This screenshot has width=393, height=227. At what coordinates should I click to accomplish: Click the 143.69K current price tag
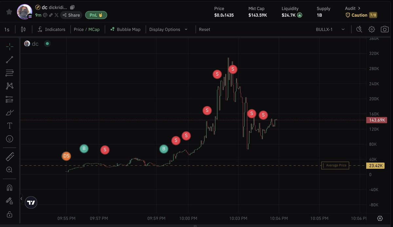(377, 120)
